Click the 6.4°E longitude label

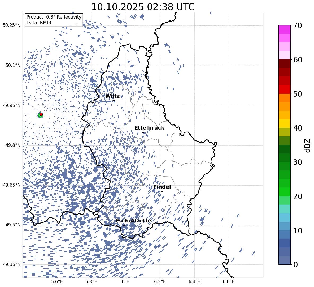(194, 282)
